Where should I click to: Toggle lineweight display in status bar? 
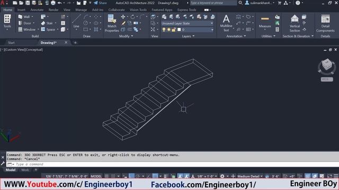(166, 176)
